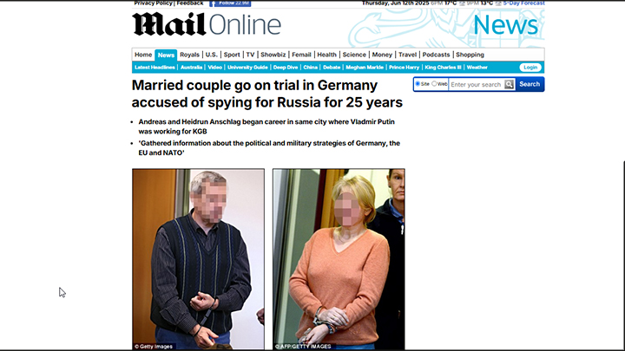
Task: Open the Showbiz section tab
Action: tap(273, 55)
